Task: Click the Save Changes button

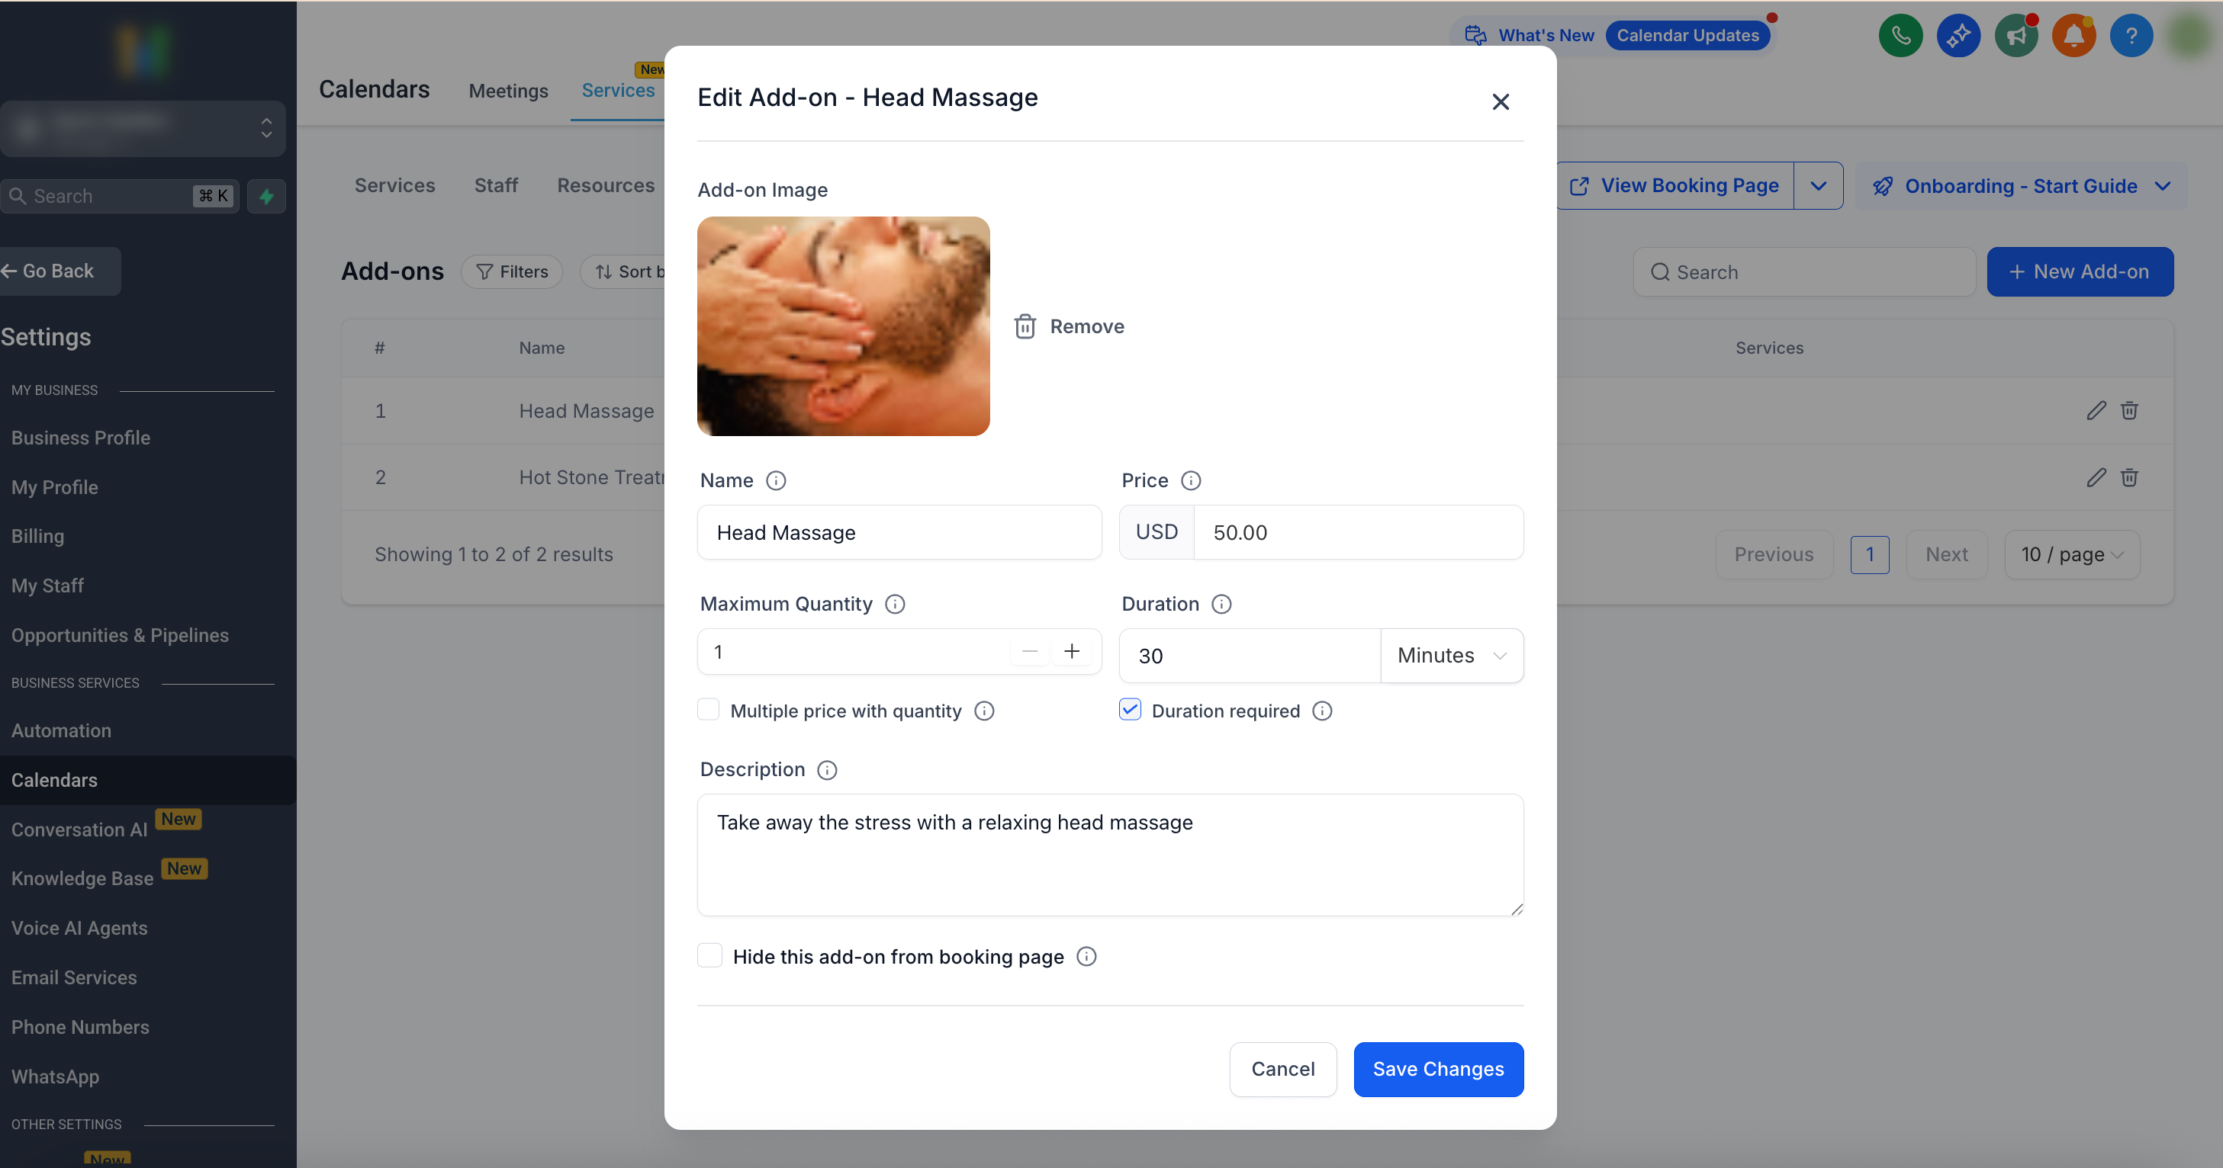Action: (x=1438, y=1069)
